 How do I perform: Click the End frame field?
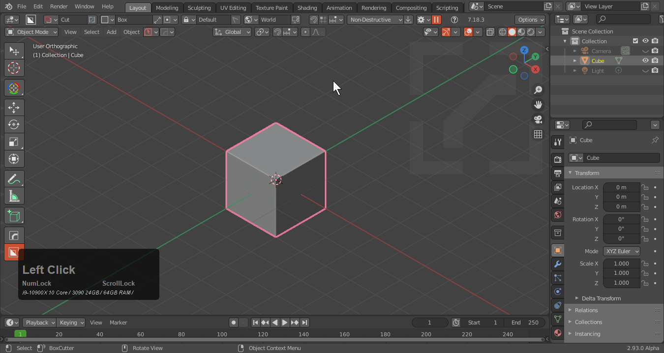click(525, 323)
